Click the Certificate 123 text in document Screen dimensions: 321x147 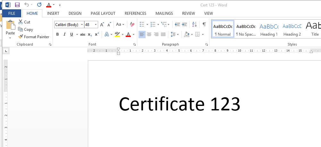[x=179, y=104]
